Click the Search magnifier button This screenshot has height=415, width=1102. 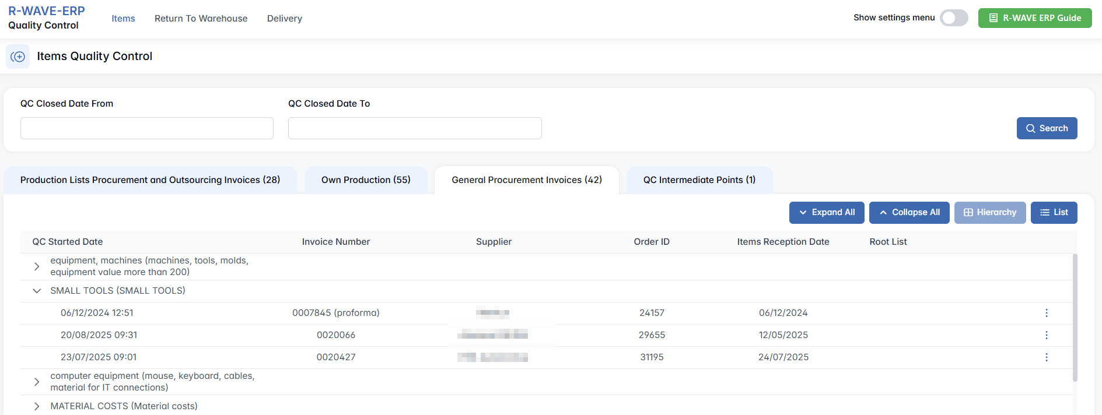[x=1047, y=128]
